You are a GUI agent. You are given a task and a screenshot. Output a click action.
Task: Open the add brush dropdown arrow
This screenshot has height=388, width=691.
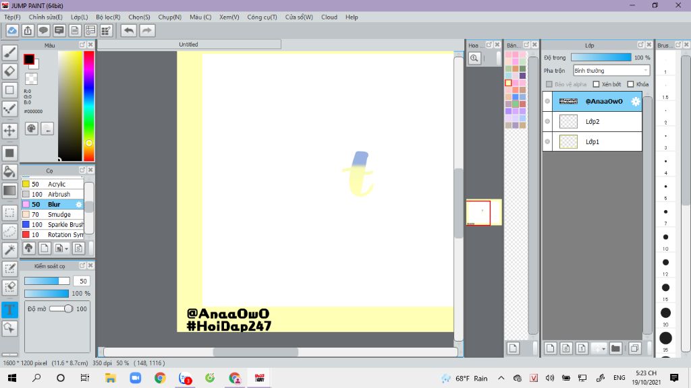[x=67, y=249]
